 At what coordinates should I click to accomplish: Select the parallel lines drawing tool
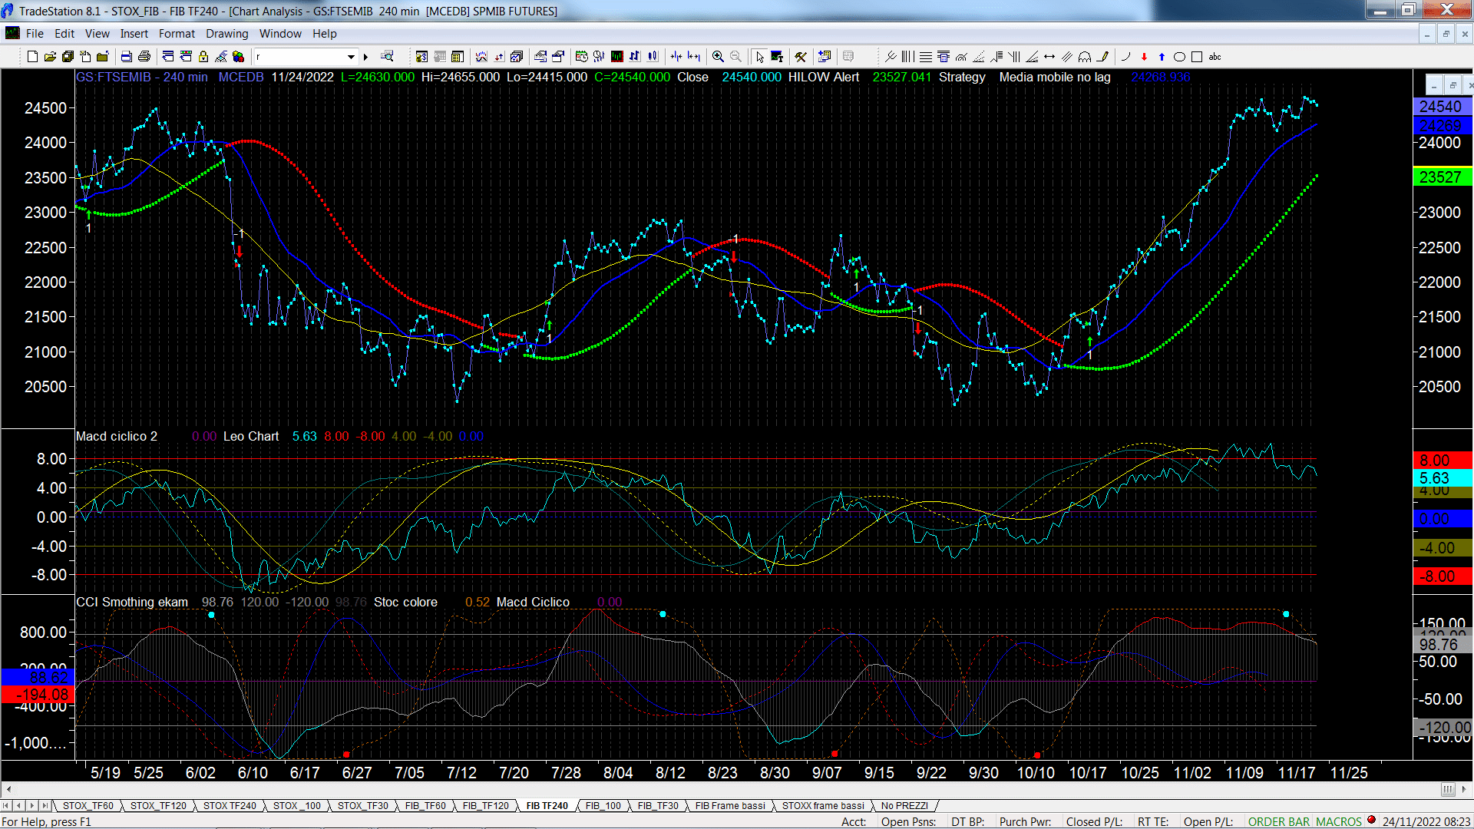click(x=1067, y=57)
